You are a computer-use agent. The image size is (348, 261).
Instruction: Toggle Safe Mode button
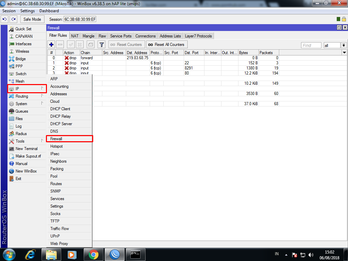point(32,19)
